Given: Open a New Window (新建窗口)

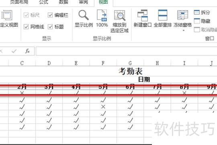Looking at the screenshot, I should pos(143,15).
